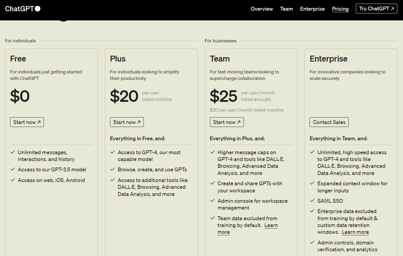Click 'Everything in Plus, and:' text

237,139
